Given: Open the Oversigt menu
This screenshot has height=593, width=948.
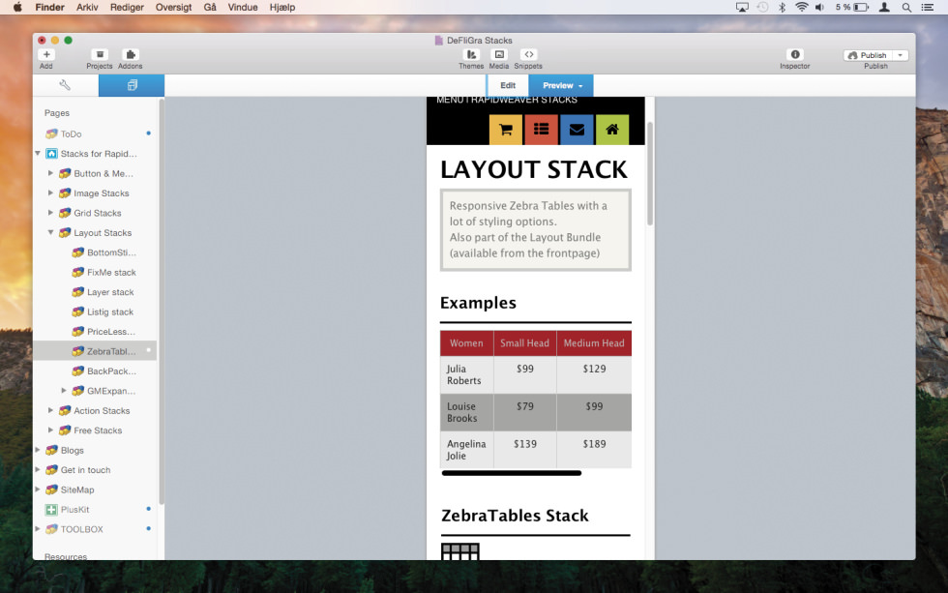Looking at the screenshot, I should click(173, 7).
